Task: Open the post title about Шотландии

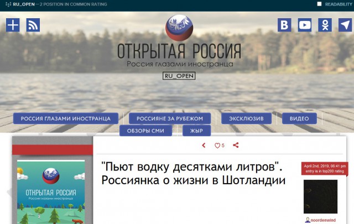Action: (x=193, y=173)
